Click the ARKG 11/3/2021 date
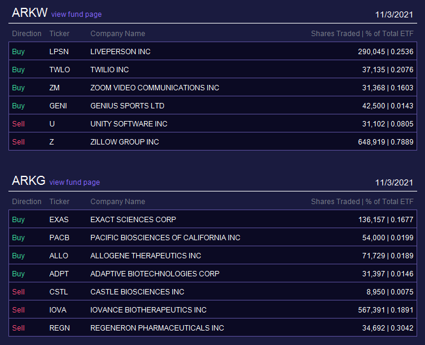The height and width of the screenshot is (345, 425). (x=394, y=182)
